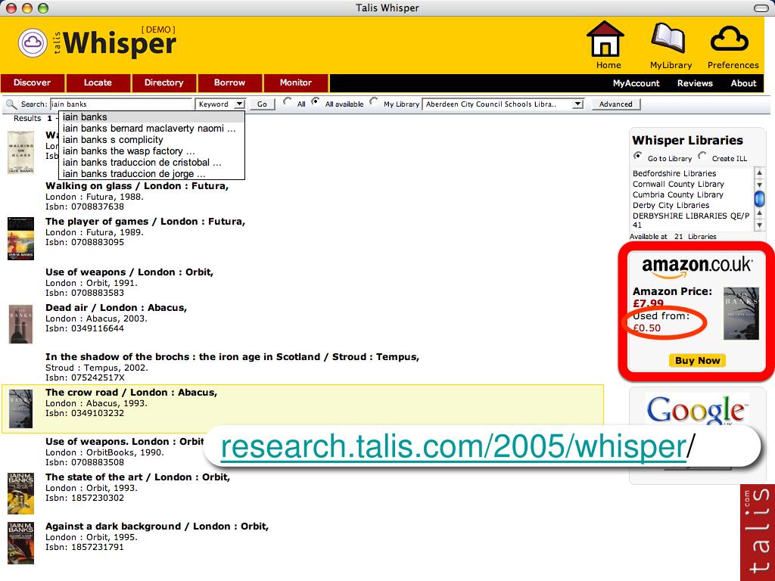Choose 'iain banks traduccion de jorge' suggestion
Image resolution: width=775 pixels, height=581 pixels.
point(151,174)
